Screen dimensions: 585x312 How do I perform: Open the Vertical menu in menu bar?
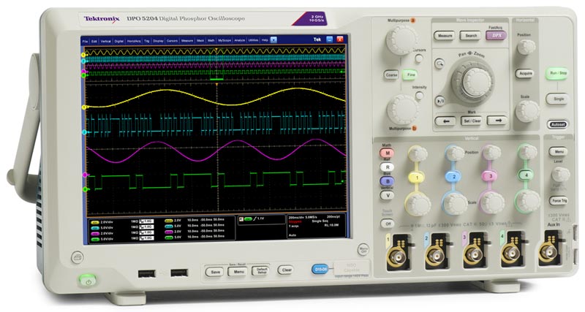click(x=104, y=41)
